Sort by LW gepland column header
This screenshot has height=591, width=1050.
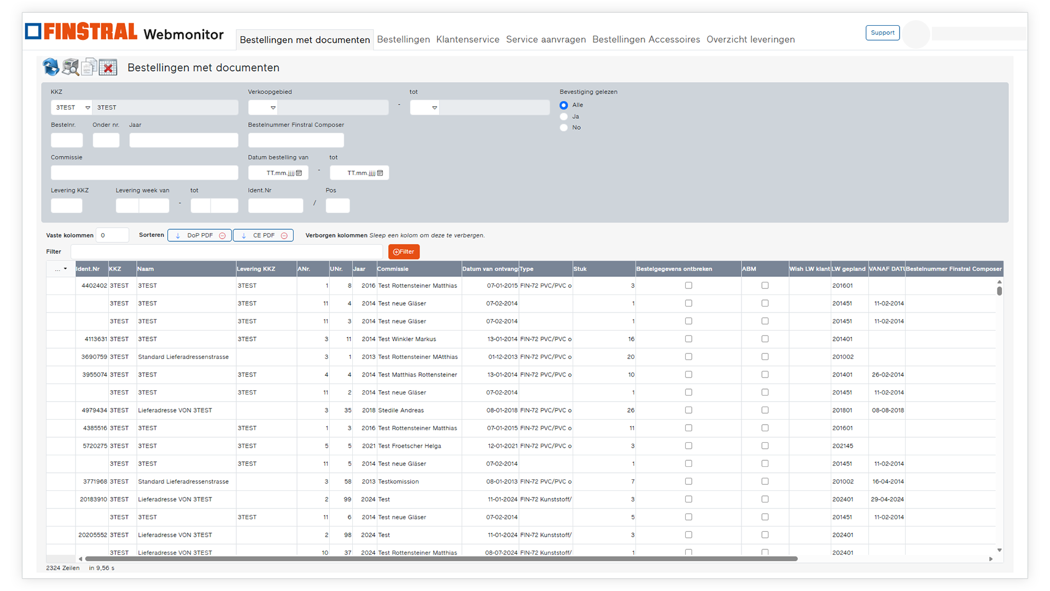pyautogui.click(x=849, y=269)
